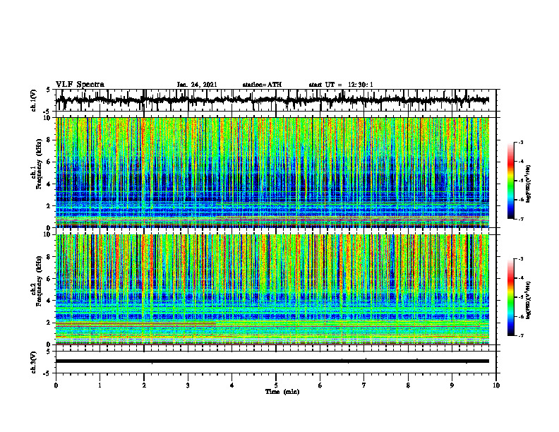This screenshot has height=432, width=559.
Task: Click the "-3" label on ch.1 colorbar
Action: coord(521,142)
